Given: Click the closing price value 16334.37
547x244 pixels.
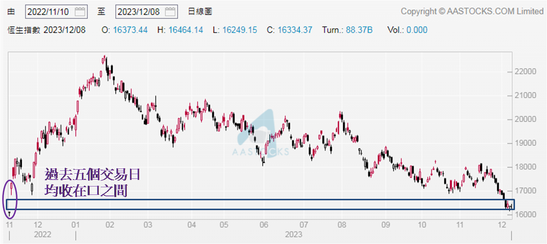Looking at the screenshot, I should (x=295, y=30).
